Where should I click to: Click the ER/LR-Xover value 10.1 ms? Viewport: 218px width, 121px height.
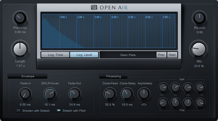(50, 105)
